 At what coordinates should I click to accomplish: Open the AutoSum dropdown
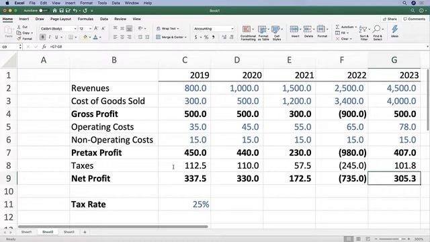pyautogui.click(x=355, y=27)
